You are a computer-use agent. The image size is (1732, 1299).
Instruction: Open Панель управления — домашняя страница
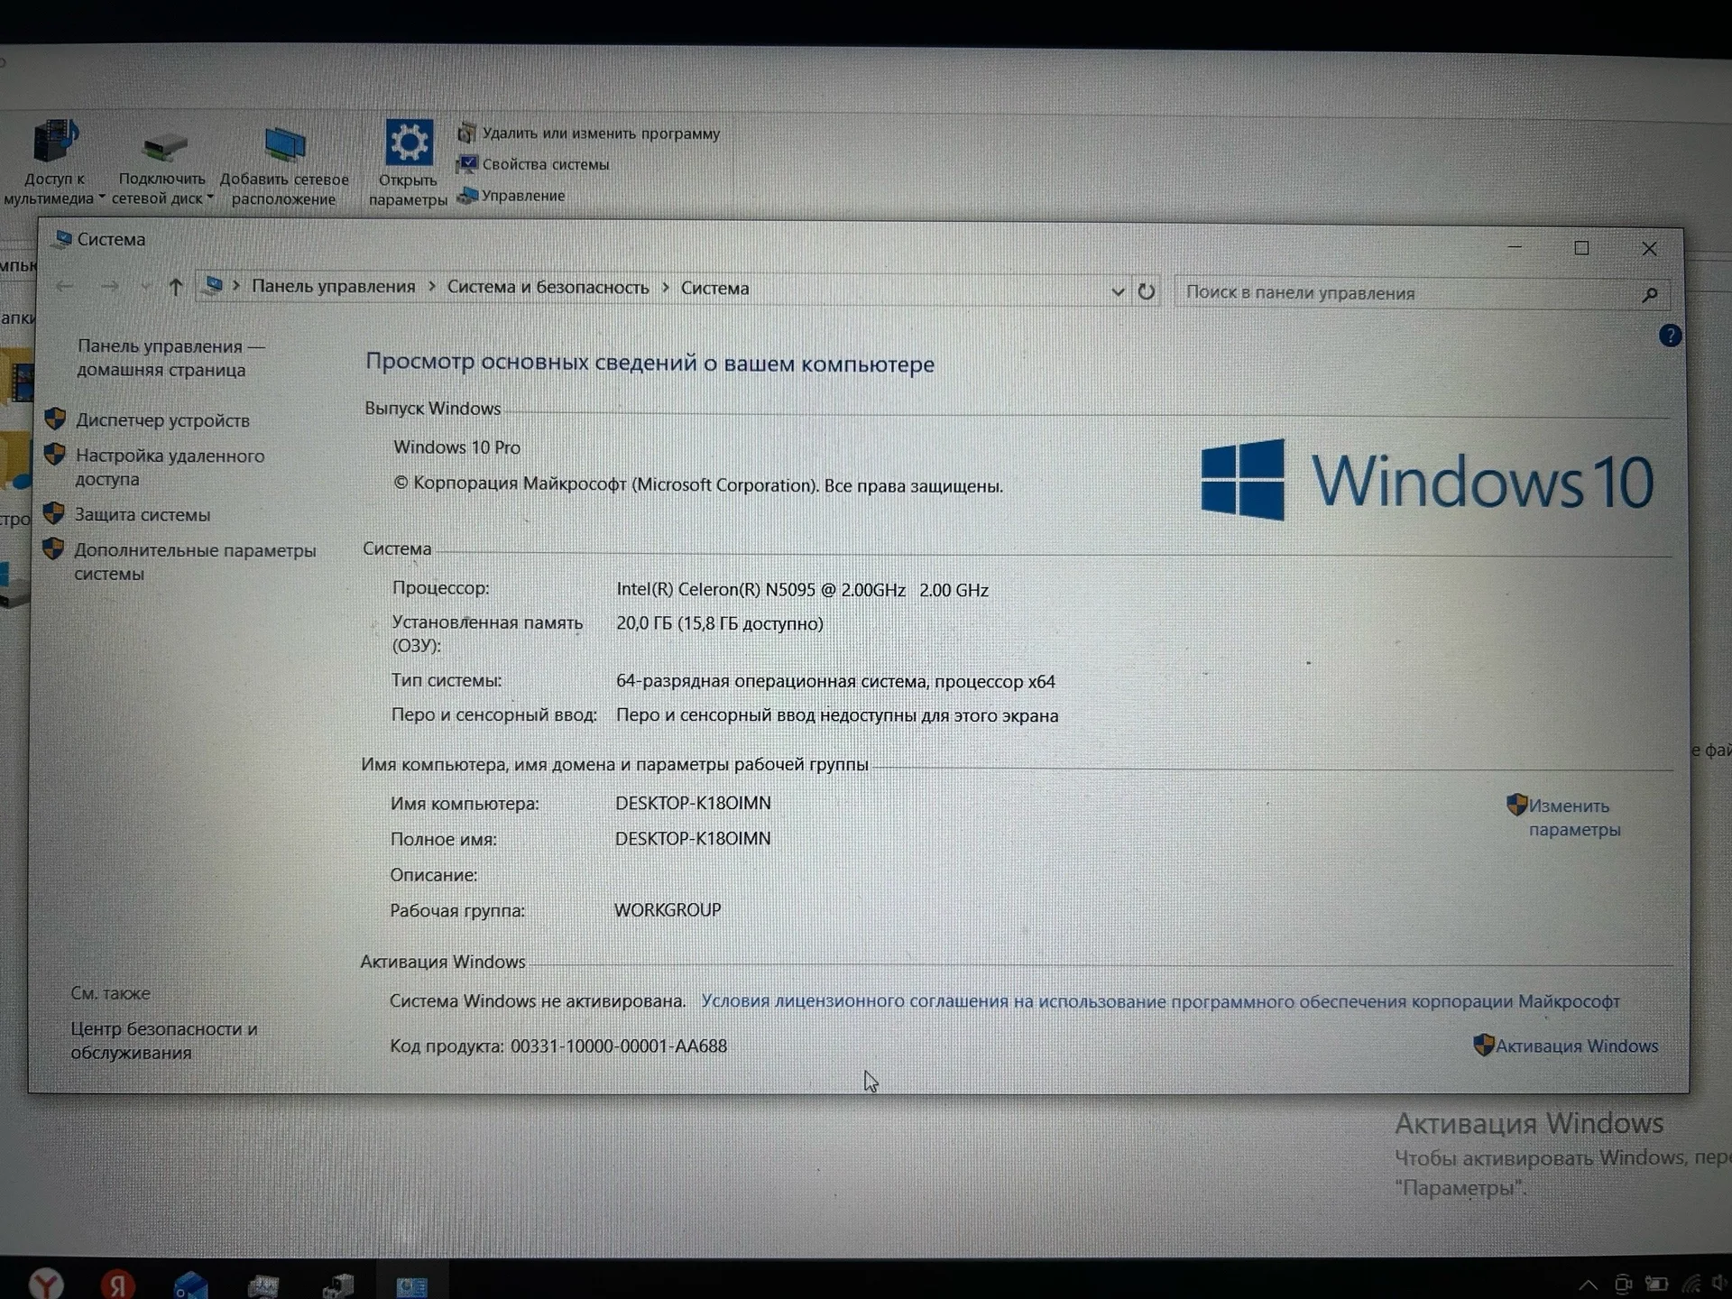point(170,358)
